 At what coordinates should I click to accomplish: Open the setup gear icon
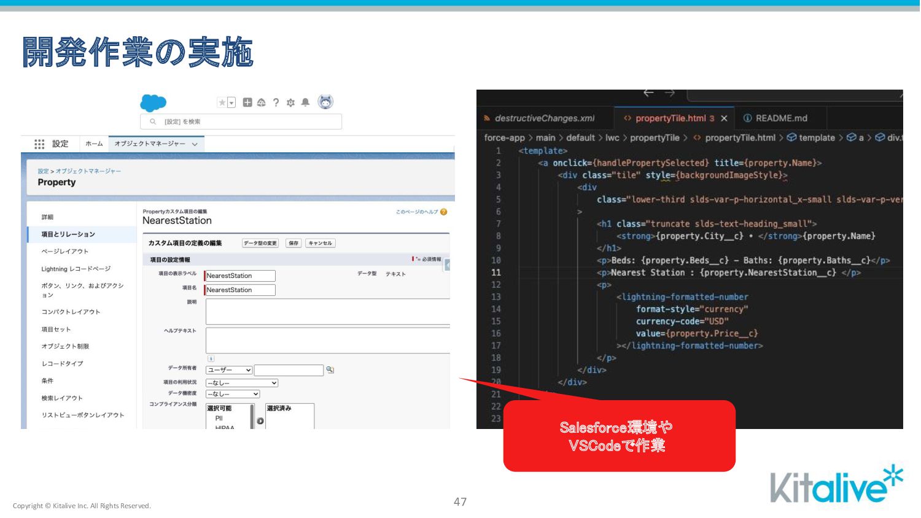[x=290, y=102]
